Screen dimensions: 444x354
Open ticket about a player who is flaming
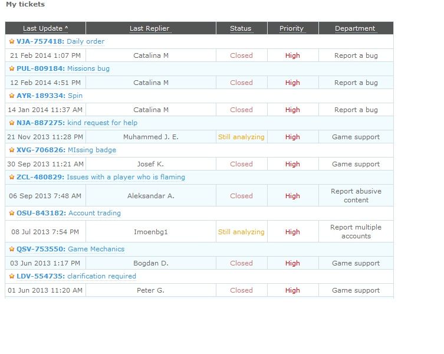click(x=126, y=177)
